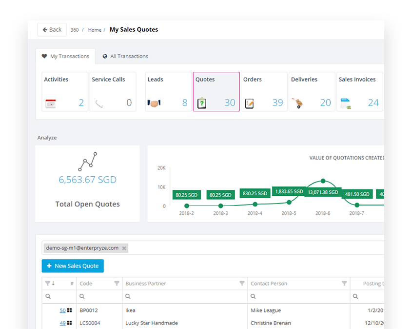Open the Activities calendar icon tile

[50, 103]
